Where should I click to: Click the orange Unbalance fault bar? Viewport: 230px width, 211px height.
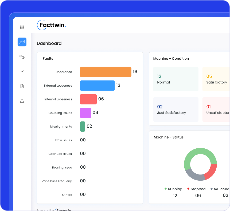(x=106, y=72)
